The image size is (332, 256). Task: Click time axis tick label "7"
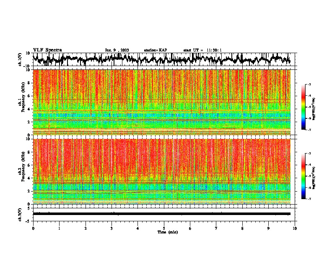tap(216, 228)
